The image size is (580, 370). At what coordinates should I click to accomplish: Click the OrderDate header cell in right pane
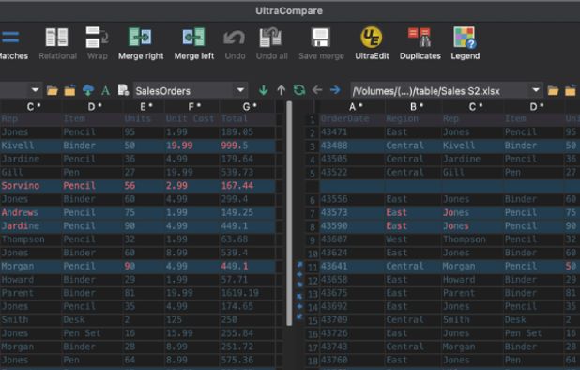pyautogui.click(x=353, y=118)
